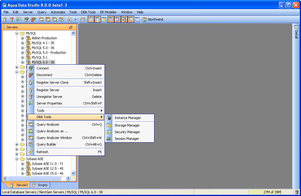The image size is (301, 196).
Task: Click the Unregister Server toolbar icon
Action: click(12, 19)
